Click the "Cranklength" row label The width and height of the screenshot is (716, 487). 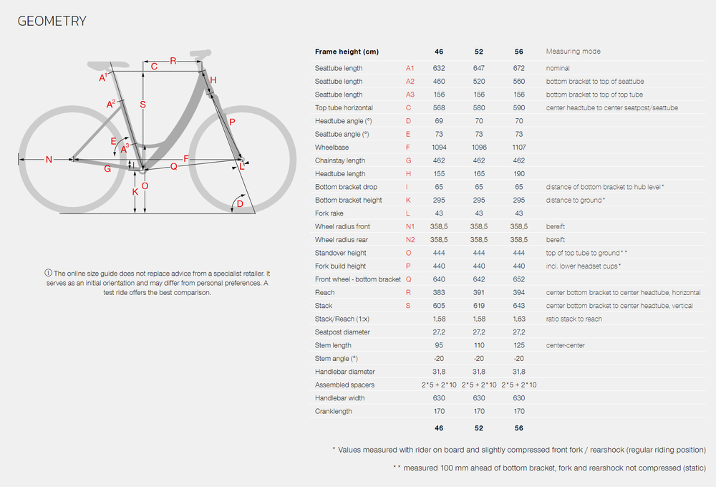coord(333,411)
